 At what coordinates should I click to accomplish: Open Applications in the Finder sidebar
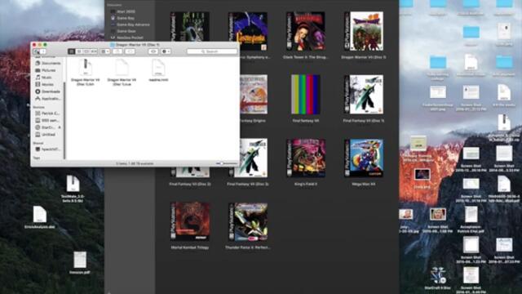click(x=48, y=99)
